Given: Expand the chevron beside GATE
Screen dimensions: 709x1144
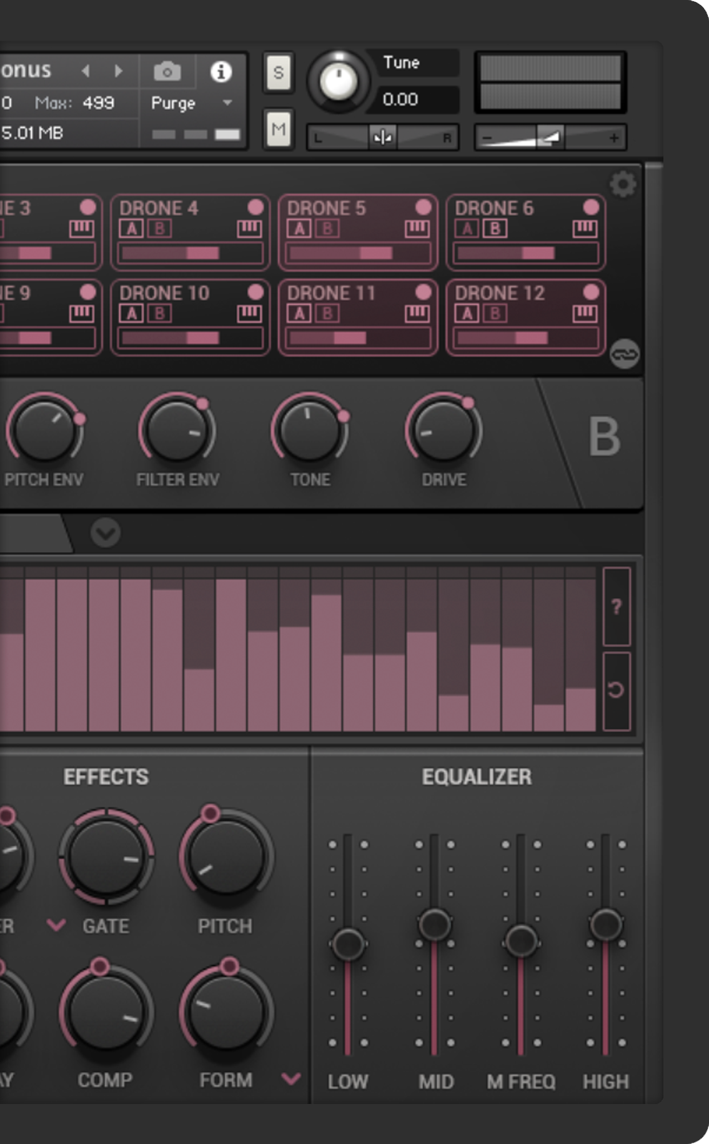Looking at the screenshot, I should click(56, 925).
